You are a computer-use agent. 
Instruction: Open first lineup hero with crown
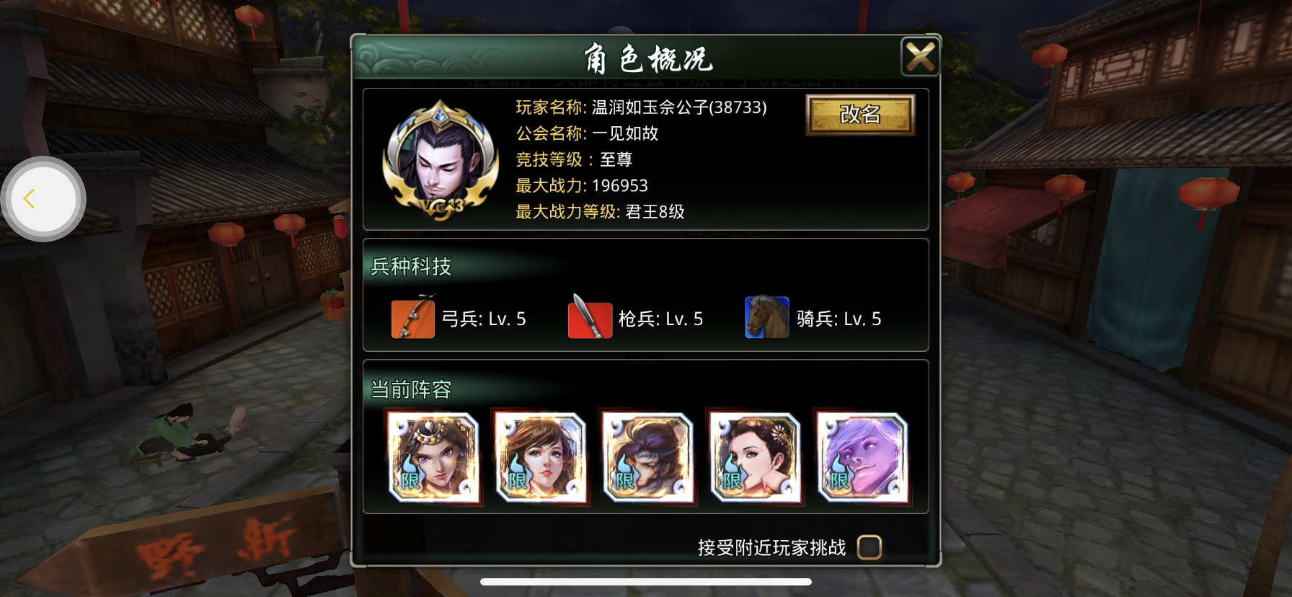click(434, 457)
